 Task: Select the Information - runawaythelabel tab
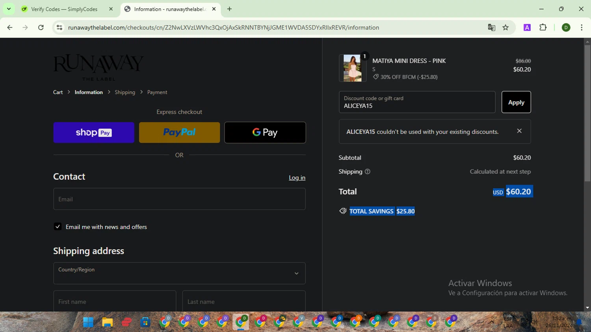coord(169,9)
